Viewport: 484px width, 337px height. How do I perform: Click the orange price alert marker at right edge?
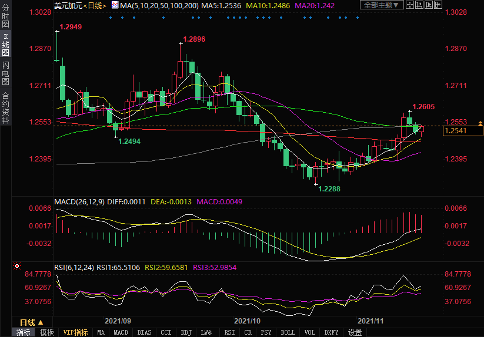click(x=480, y=123)
